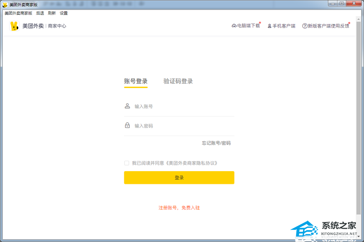Switch to the 验证码登录 tab

[x=178, y=81]
